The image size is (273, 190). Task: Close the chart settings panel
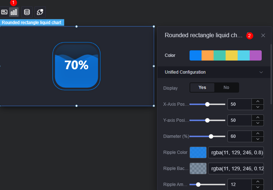tap(263, 35)
